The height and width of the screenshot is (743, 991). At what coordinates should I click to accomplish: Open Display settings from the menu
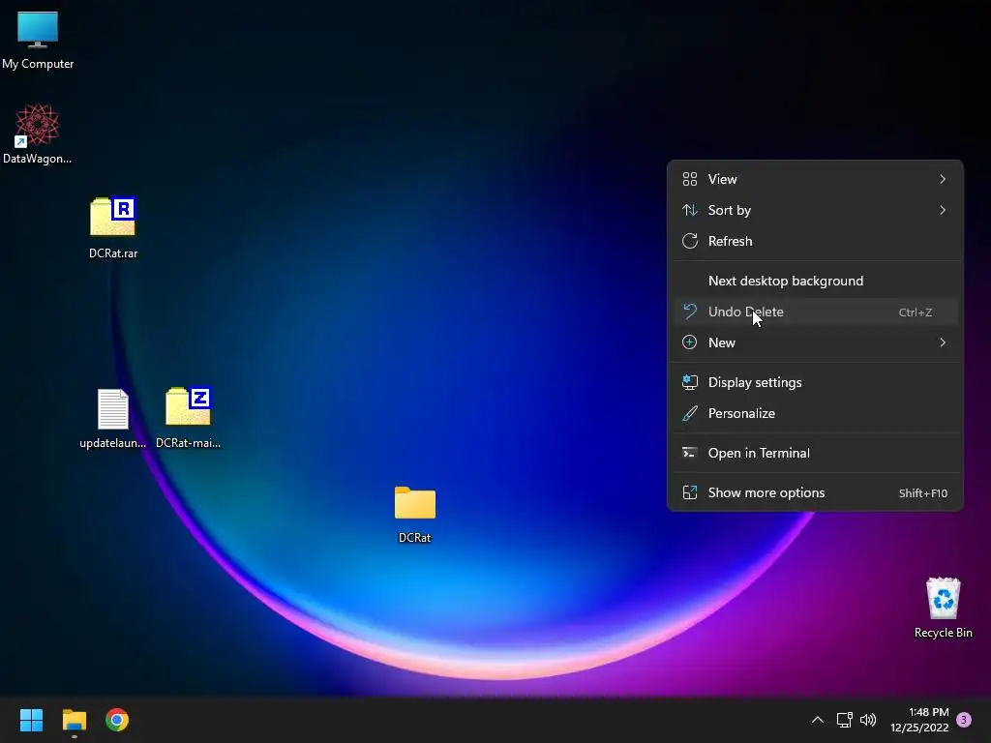(815, 383)
